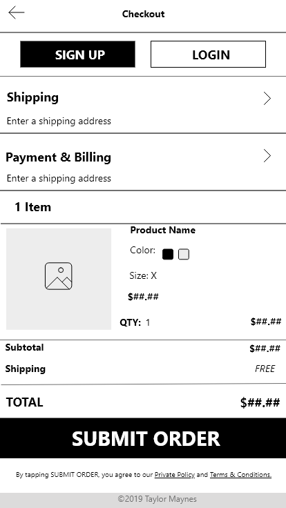The image size is (286, 508).
Task: Select the light gray color swatch
Action: tap(184, 254)
